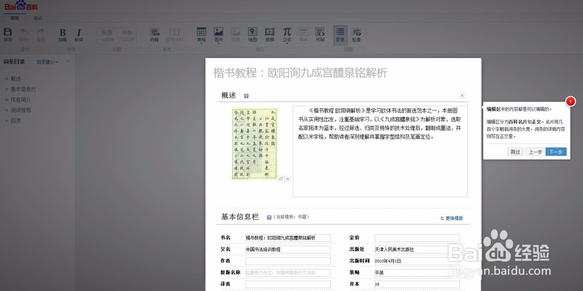The image size is (583, 291).
Task: Close the 词条目录 panel
Action: tap(68, 61)
